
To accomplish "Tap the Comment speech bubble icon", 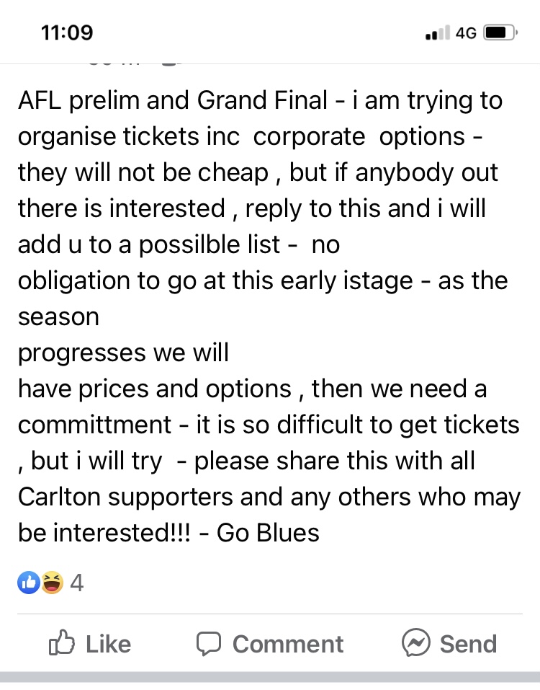I will [x=208, y=642].
